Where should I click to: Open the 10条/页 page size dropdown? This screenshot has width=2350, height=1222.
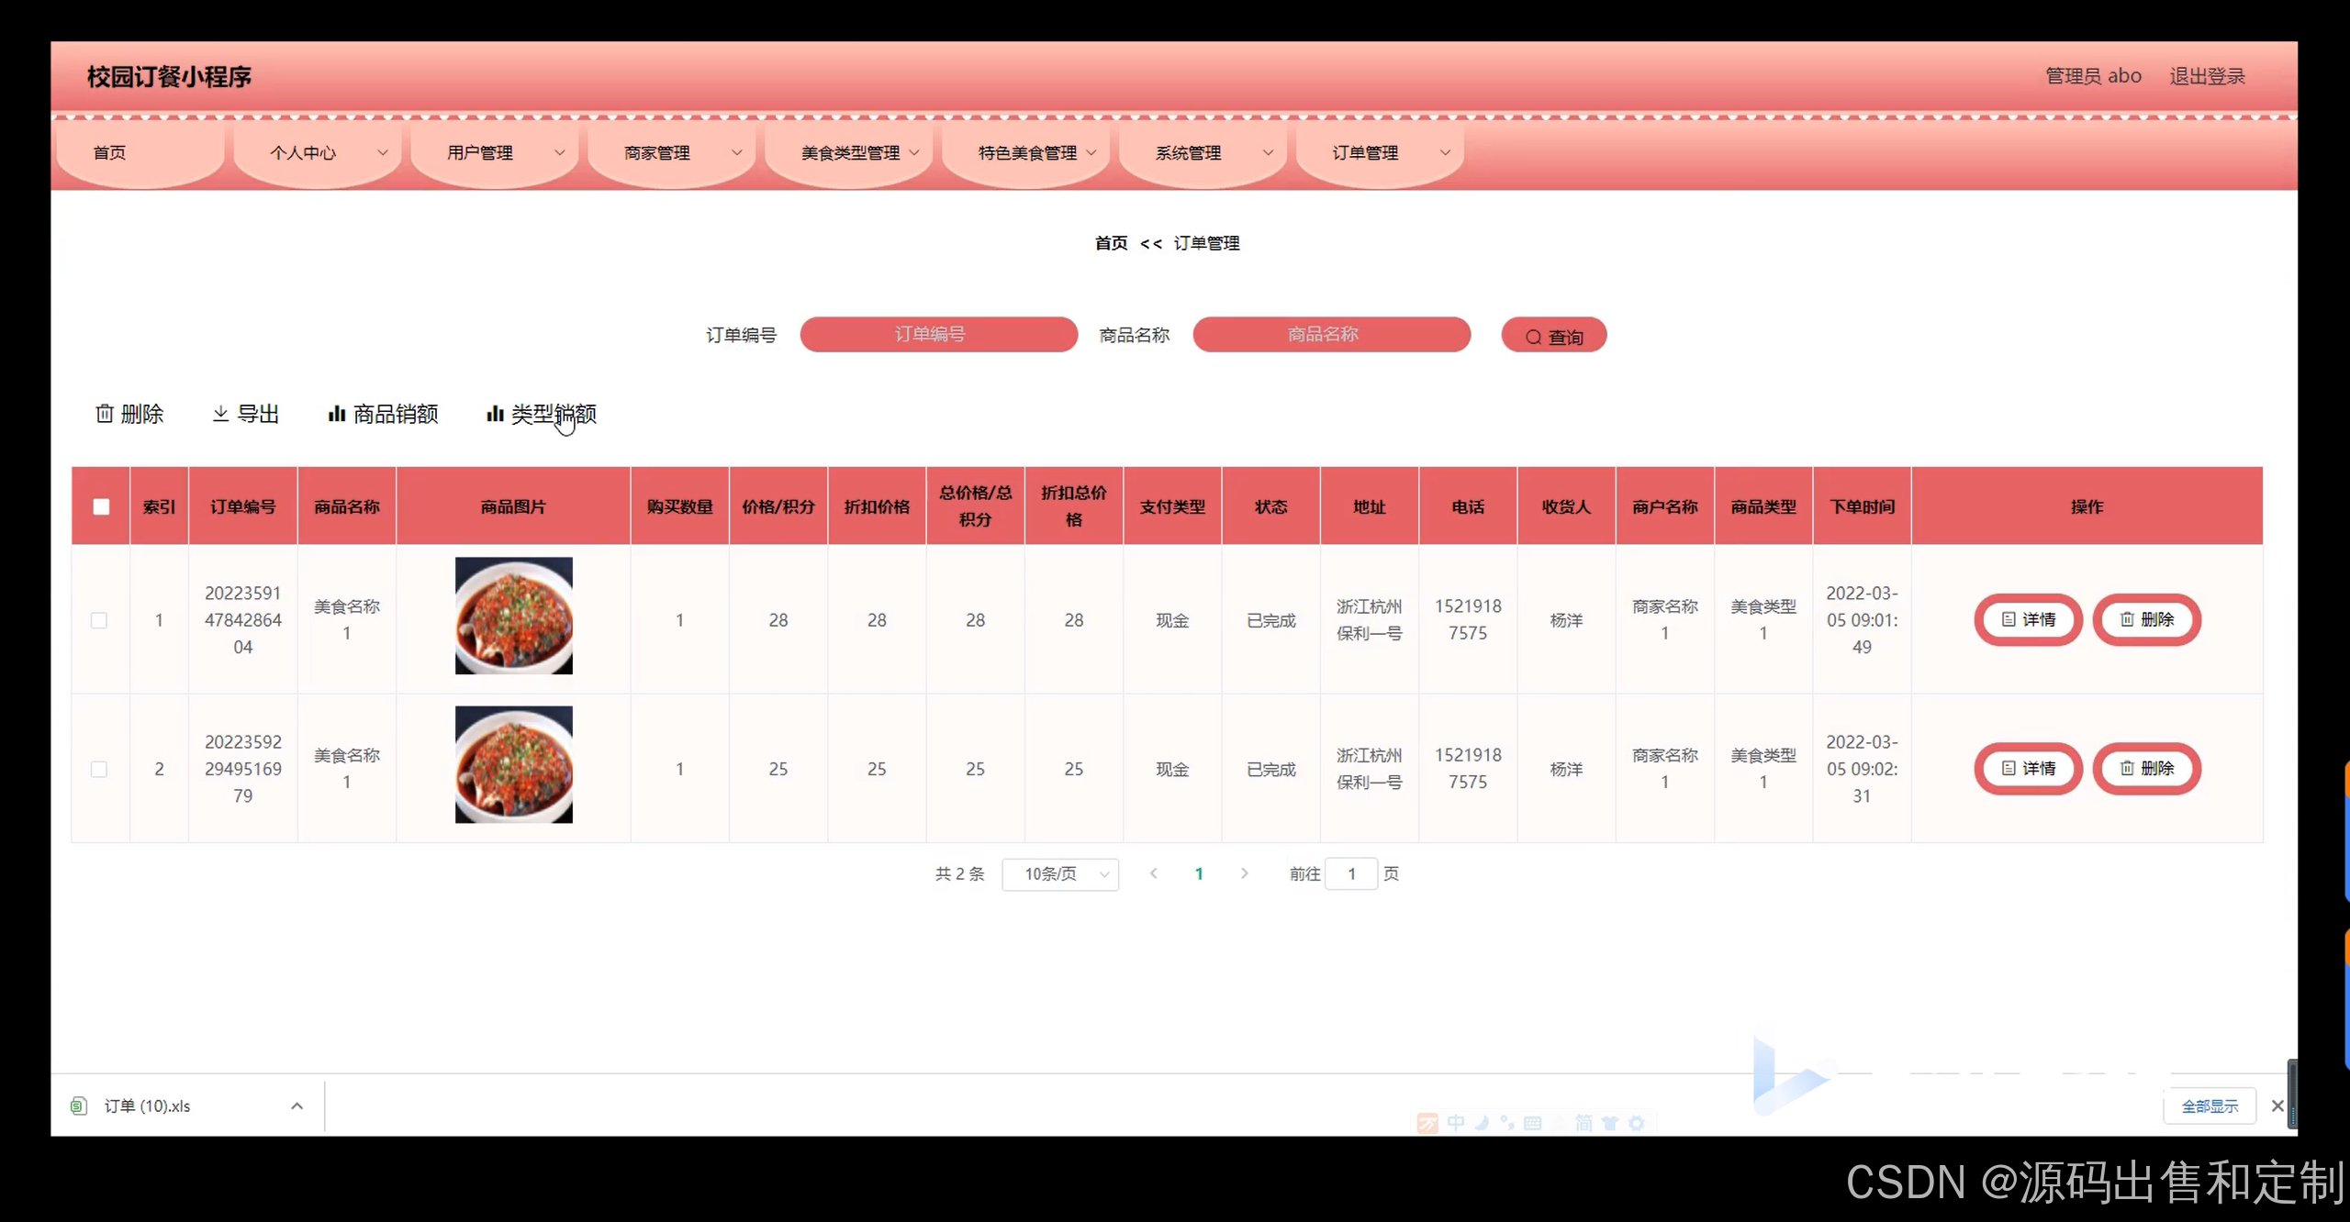(1060, 874)
